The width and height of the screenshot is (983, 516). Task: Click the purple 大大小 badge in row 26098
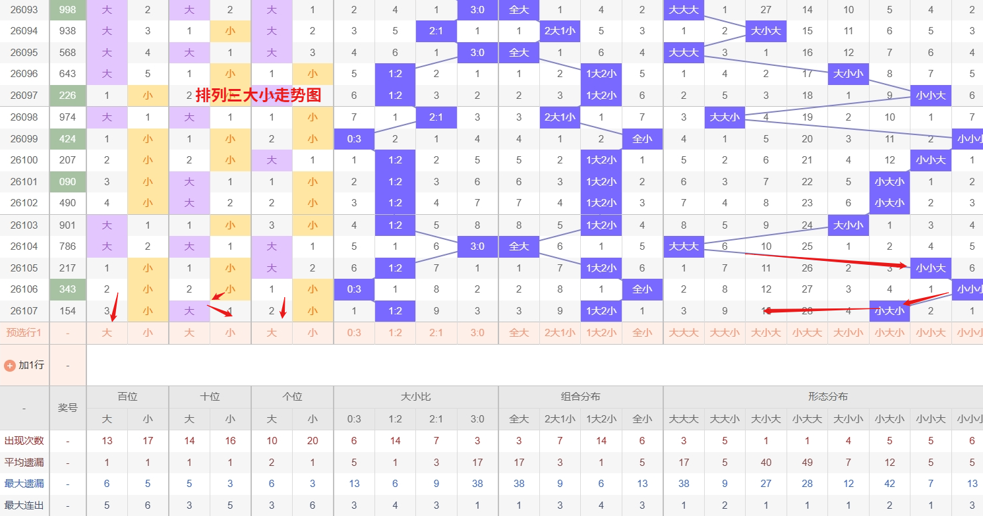click(725, 117)
